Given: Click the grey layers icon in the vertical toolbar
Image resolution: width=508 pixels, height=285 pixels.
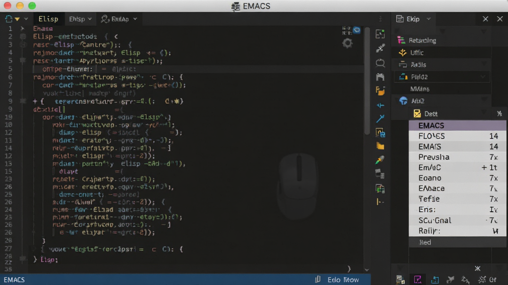Looking at the screenshot, I should pyautogui.click(x=380, y=174).
